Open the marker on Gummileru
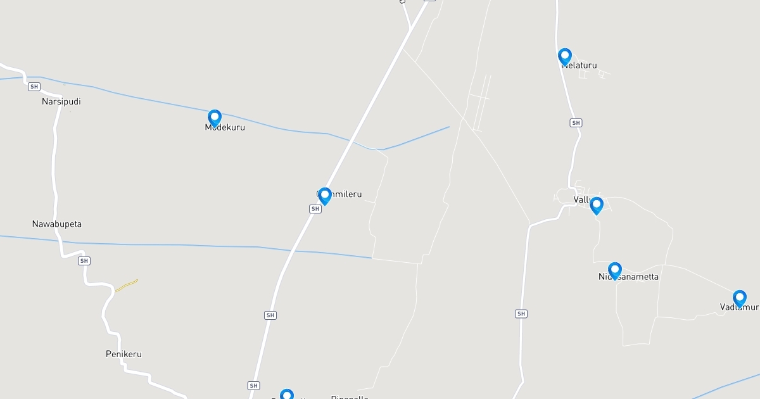The height and width of the screenshot is (399, 760). (325, 196)
